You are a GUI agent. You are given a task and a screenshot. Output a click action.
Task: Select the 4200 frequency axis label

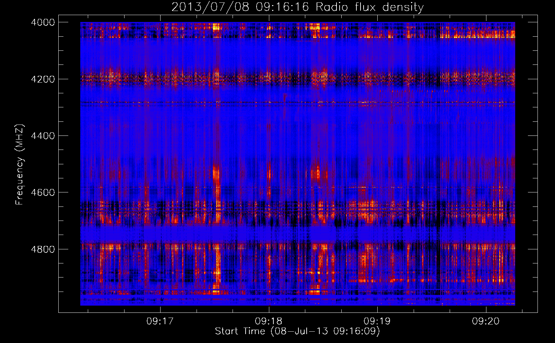[x=43, y=79]
